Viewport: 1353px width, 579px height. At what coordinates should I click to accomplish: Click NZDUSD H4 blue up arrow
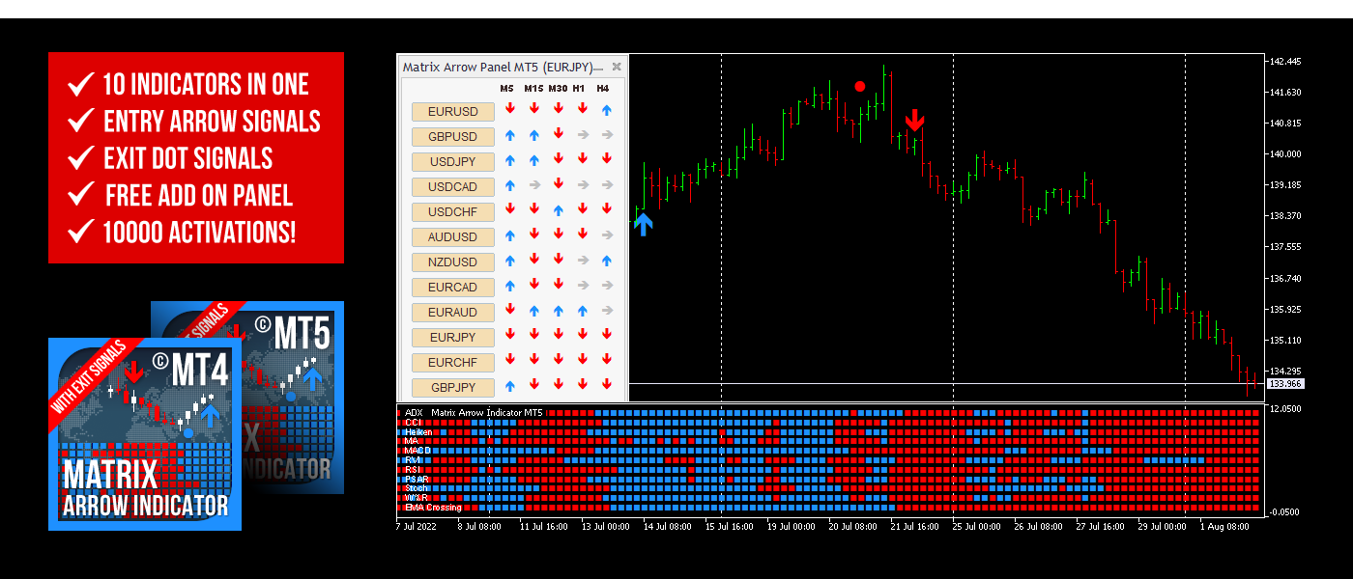pyautogui.click(x=606, y=261)
